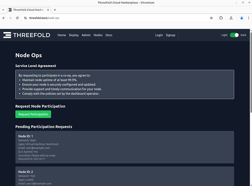Click the Login link
The image size is (252, 186).
pos(159,35)
